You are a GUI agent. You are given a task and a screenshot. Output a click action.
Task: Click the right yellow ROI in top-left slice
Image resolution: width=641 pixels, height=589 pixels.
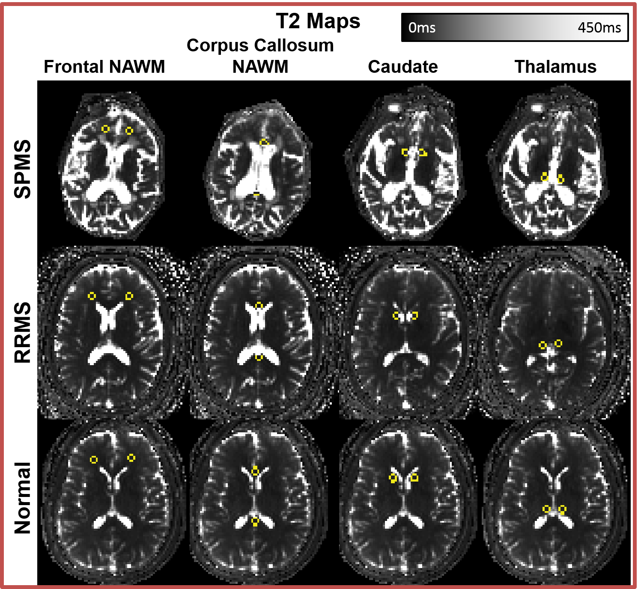129,131
